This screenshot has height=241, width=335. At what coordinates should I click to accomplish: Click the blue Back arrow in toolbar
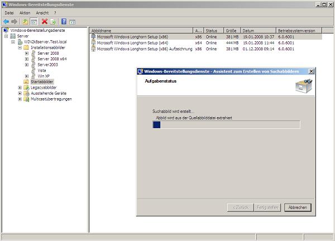6,22
